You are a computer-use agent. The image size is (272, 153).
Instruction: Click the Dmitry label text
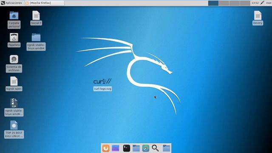click(258, 23)
